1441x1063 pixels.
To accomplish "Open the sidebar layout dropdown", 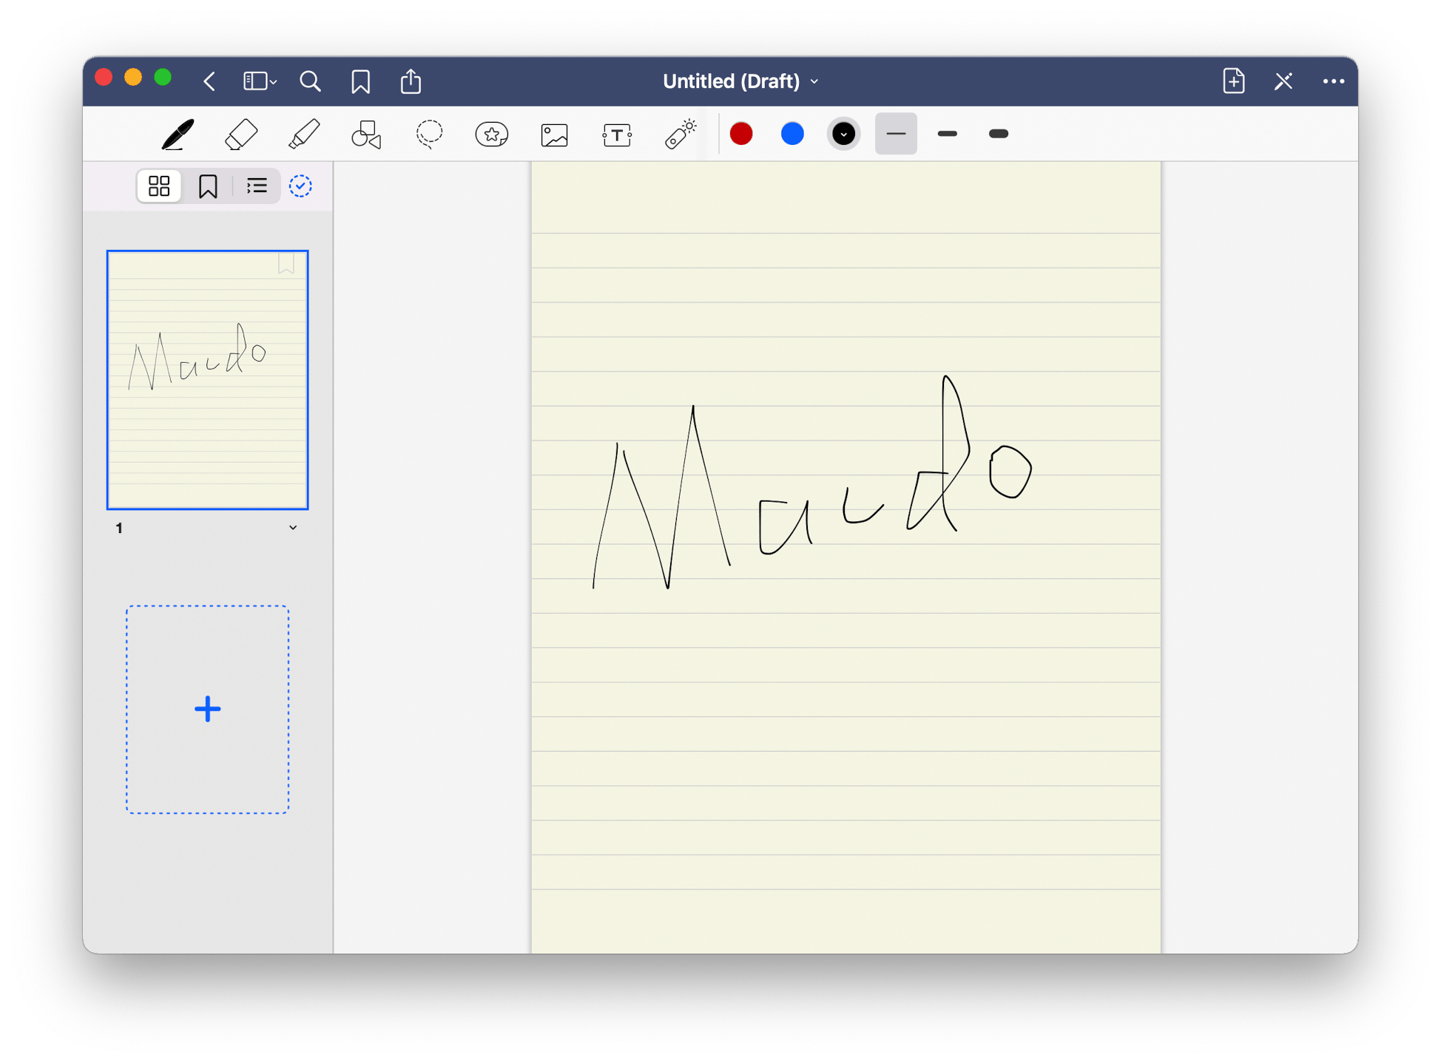I will [260, 81].
